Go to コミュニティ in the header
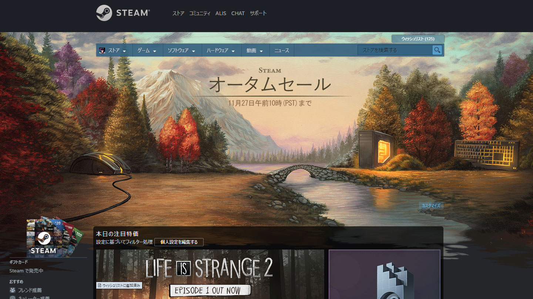This screenshot has width=533, height=299. pos(200,13)
